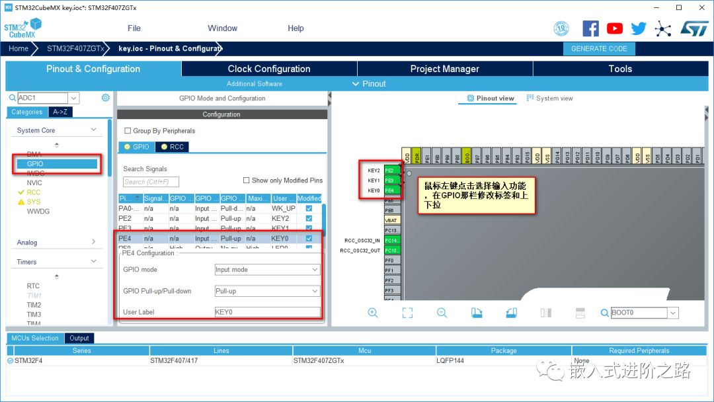Show the A->Z peripheral listing

tap(60, 112)
